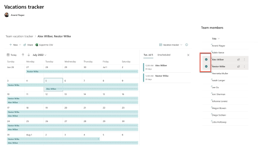Switch to the Unscheduled tab
Image resolution: width=258 pixels, height=155 pixels.
point(164,55)
